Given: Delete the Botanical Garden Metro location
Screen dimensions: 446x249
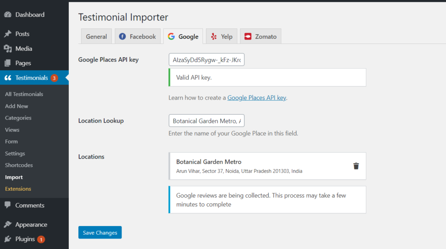Looking at the screenshot, I should coord(356,166).
